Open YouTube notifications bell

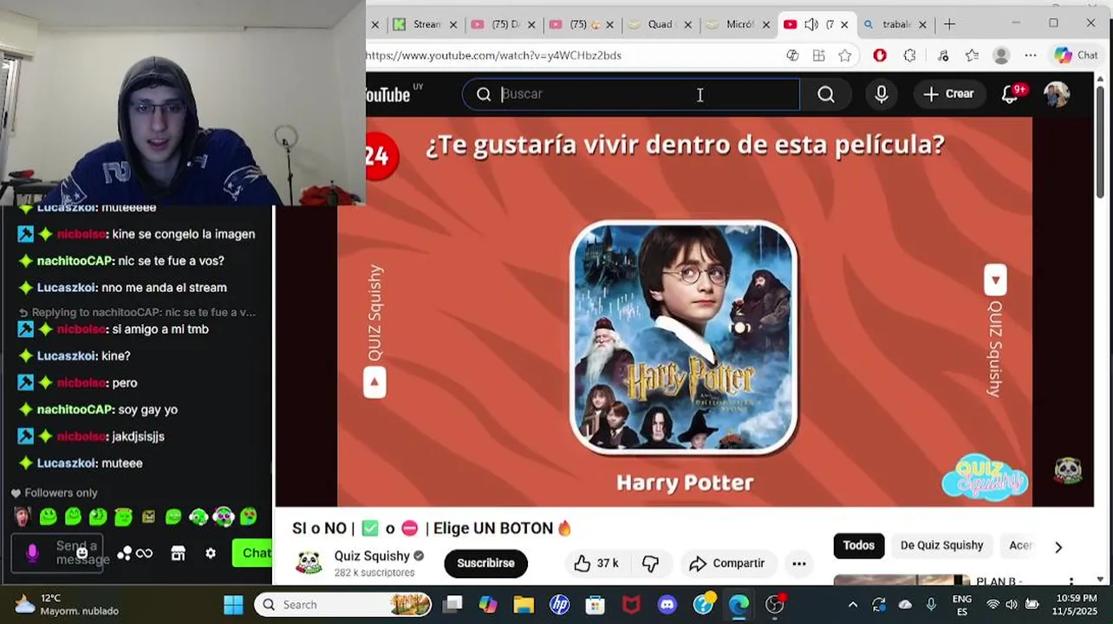pos(1011,94)
